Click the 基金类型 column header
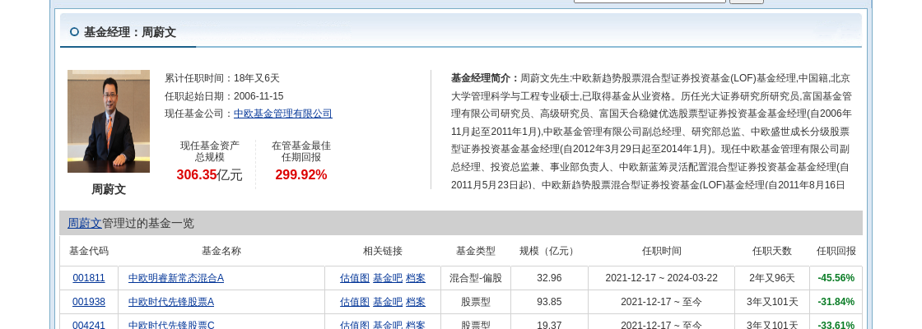 tap(476, 251)
